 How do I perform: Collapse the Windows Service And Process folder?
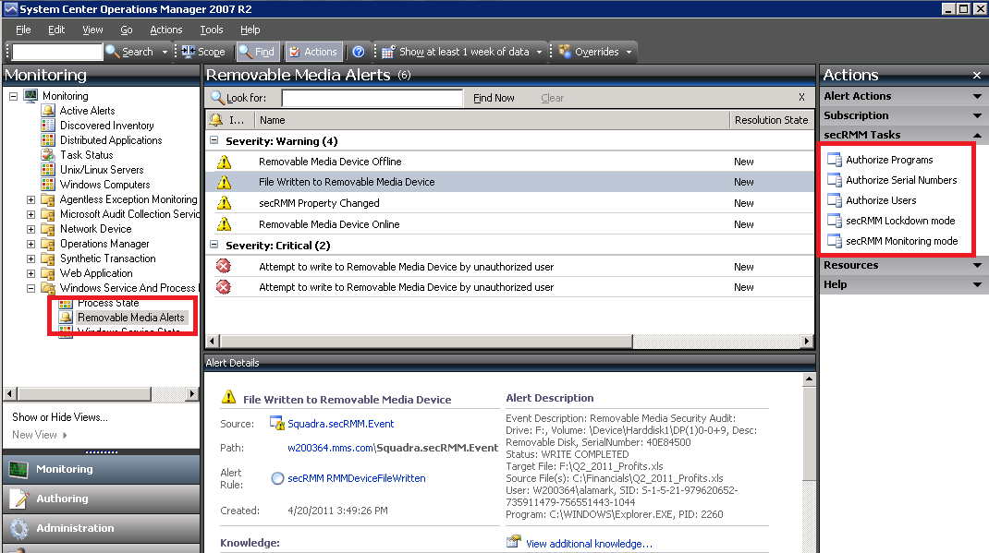tap(31, 288)
